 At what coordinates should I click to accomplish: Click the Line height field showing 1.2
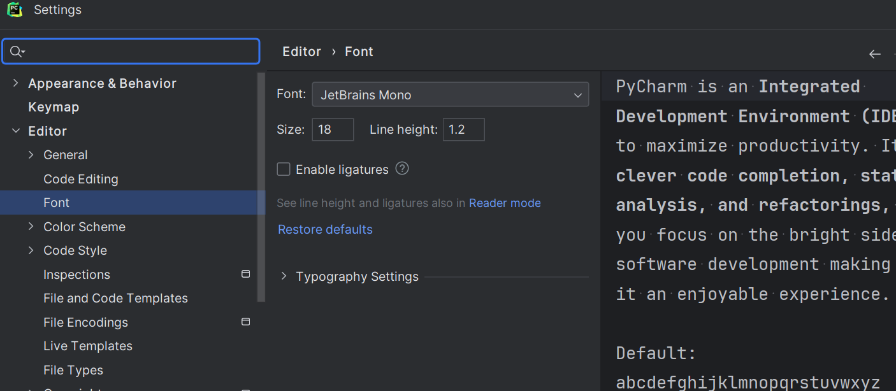click(464, 129)
